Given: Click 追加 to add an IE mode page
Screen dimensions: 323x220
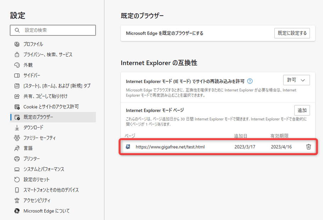Looking at the screenshot, I should (302, 110).
